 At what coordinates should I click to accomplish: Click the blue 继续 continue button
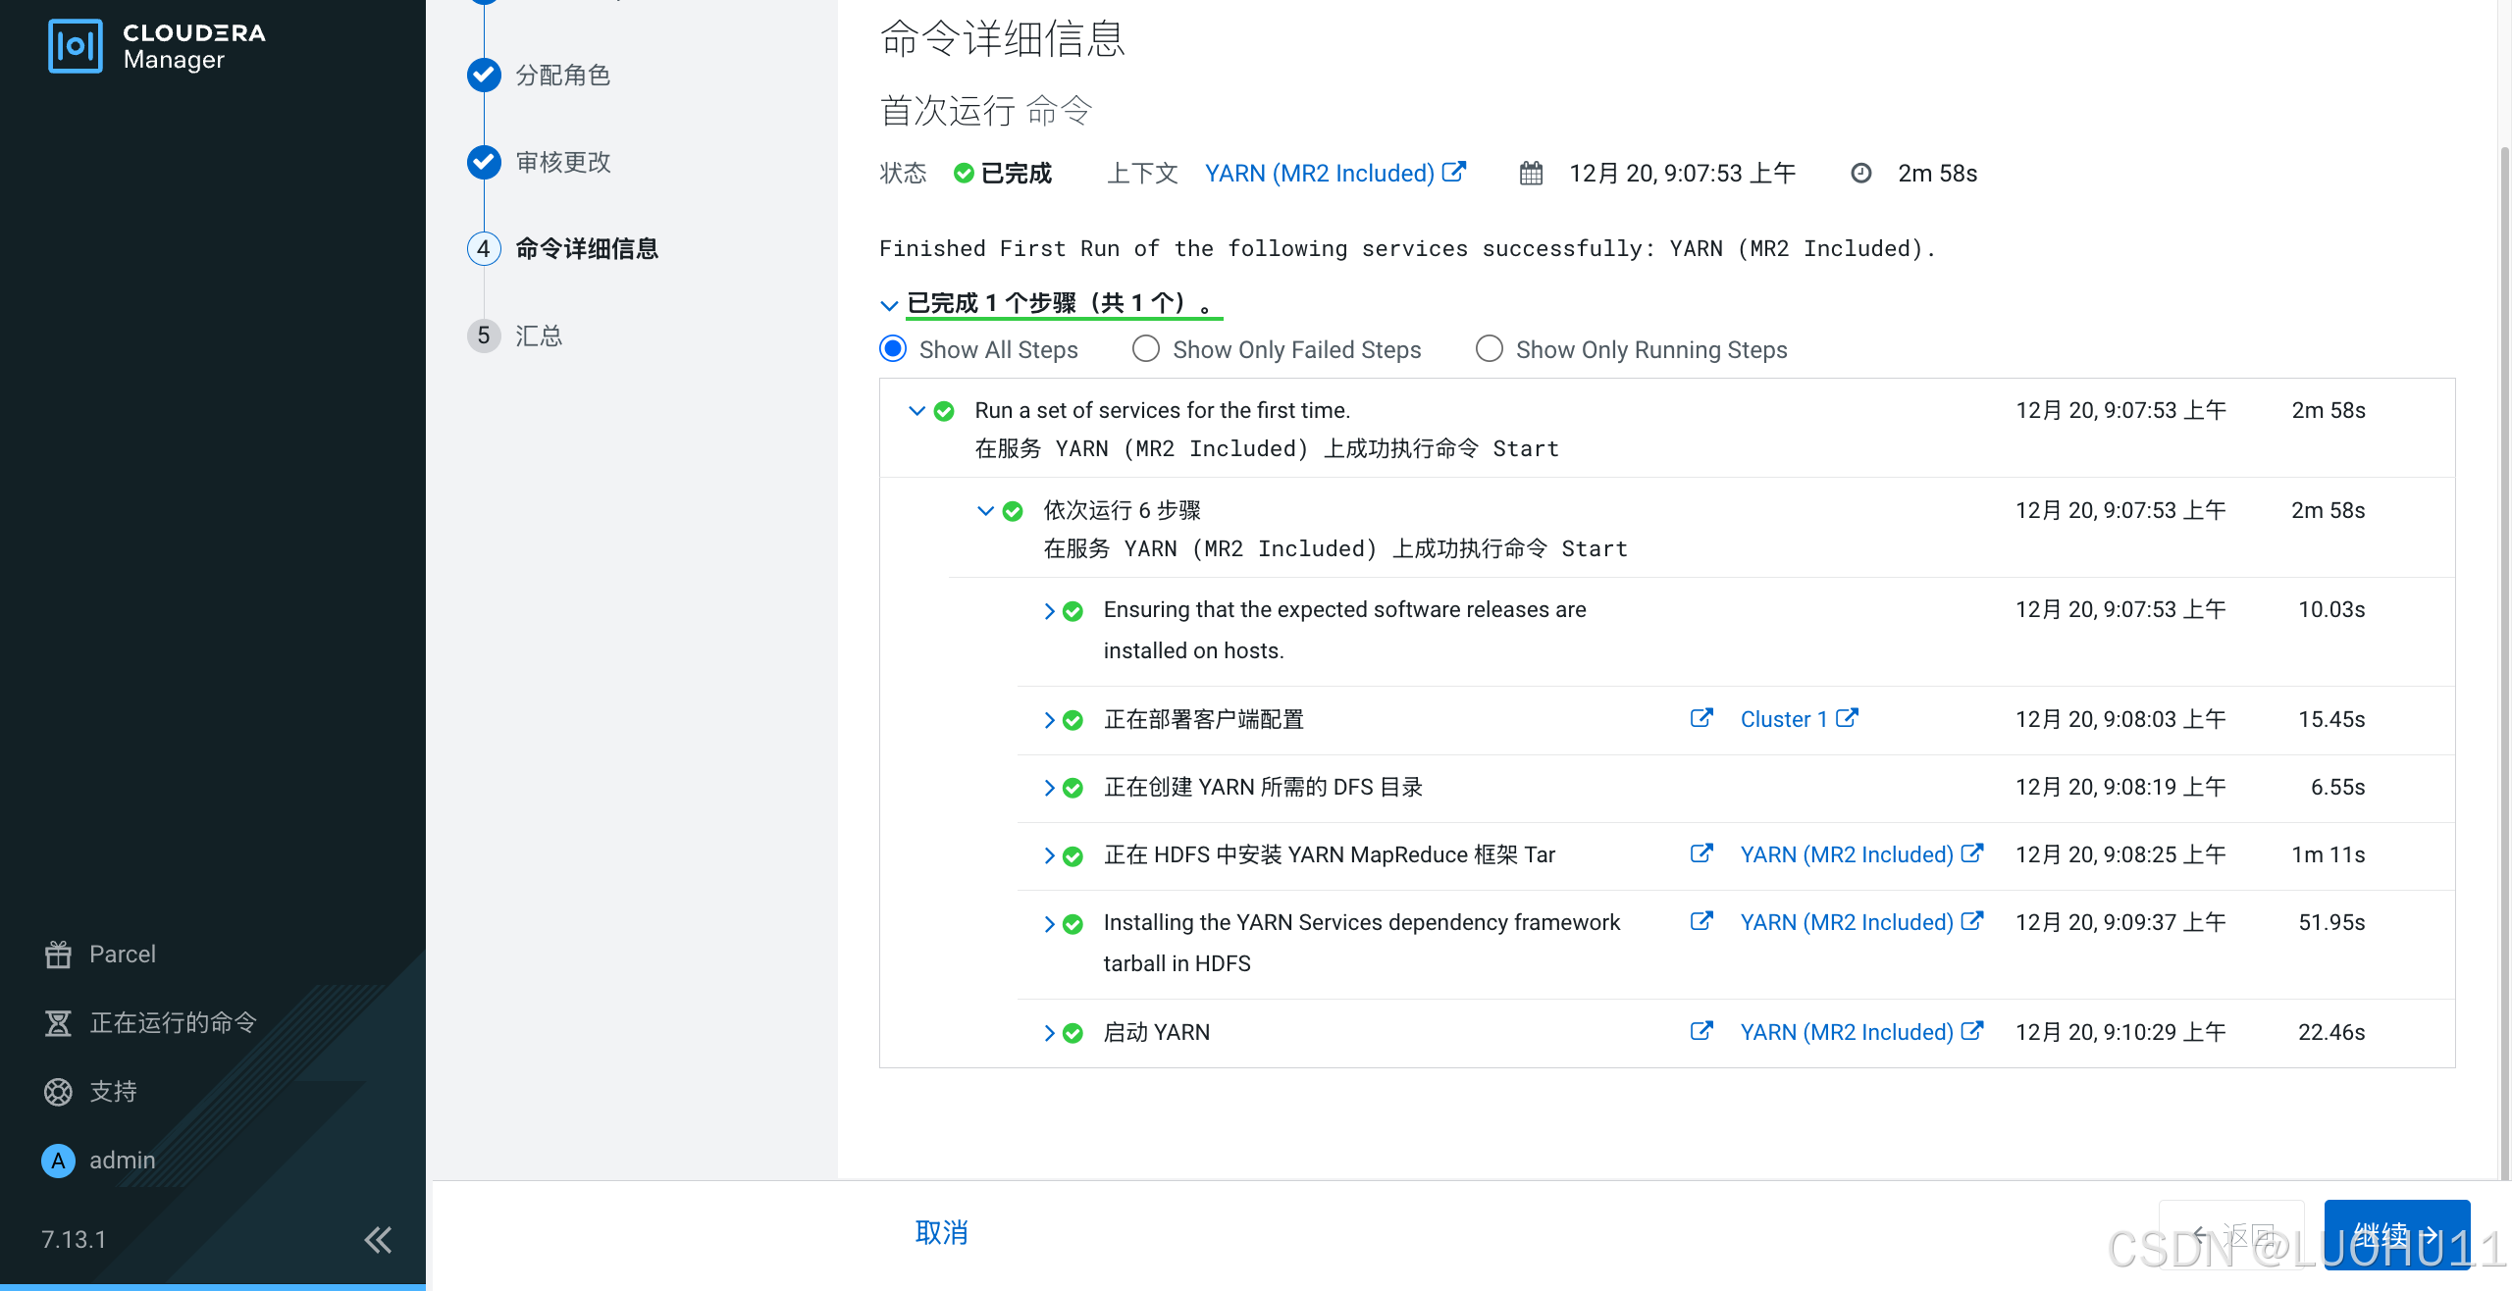pyautogui.click(x=2395, y=1232)
